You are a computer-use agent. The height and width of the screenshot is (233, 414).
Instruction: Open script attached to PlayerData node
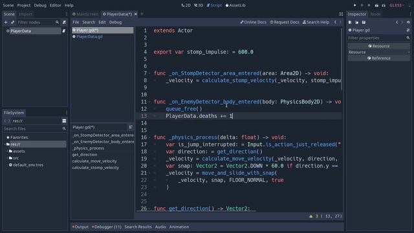(x=63, y=31)
